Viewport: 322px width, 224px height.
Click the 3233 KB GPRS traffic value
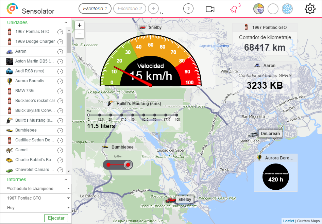265,85
